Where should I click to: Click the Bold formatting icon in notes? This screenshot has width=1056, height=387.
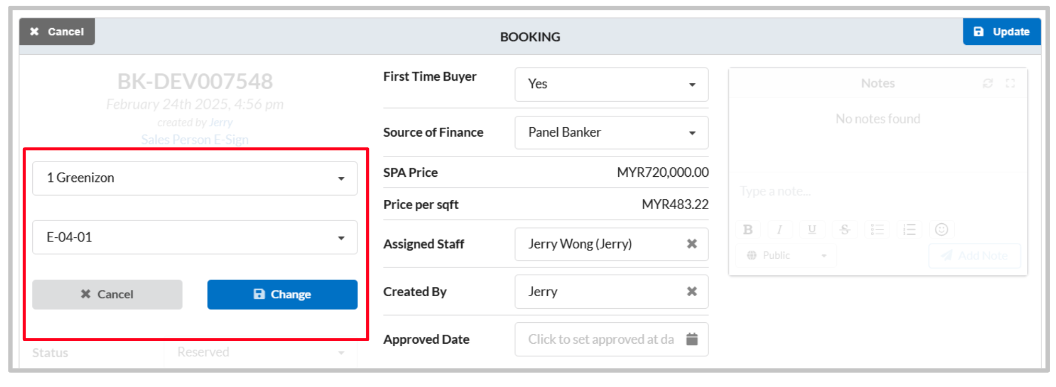point(748,229)
